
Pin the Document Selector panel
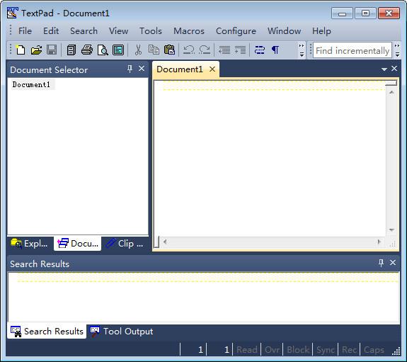[130, 69]
